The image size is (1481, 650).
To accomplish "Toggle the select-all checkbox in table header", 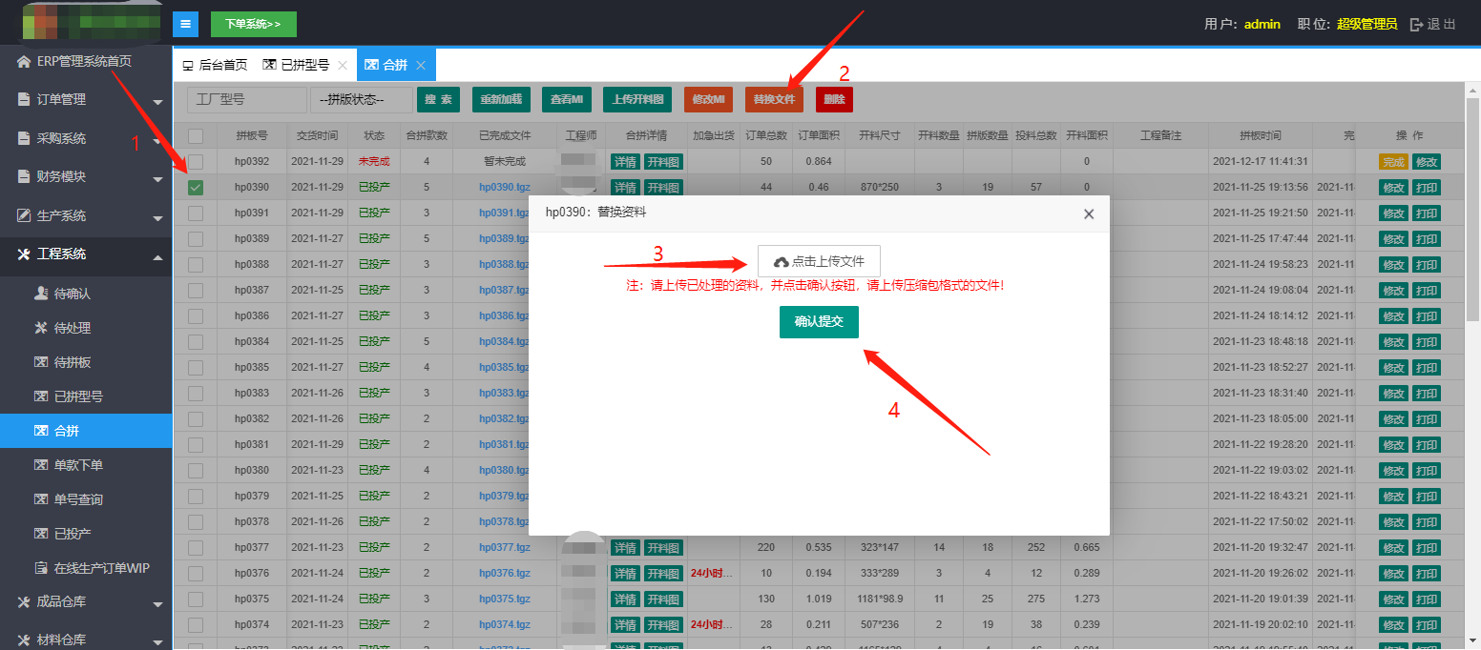I will pos(196,136).
